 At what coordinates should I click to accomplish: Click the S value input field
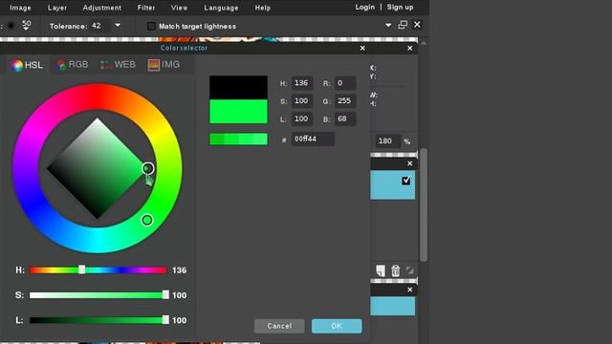coord(302,101)
